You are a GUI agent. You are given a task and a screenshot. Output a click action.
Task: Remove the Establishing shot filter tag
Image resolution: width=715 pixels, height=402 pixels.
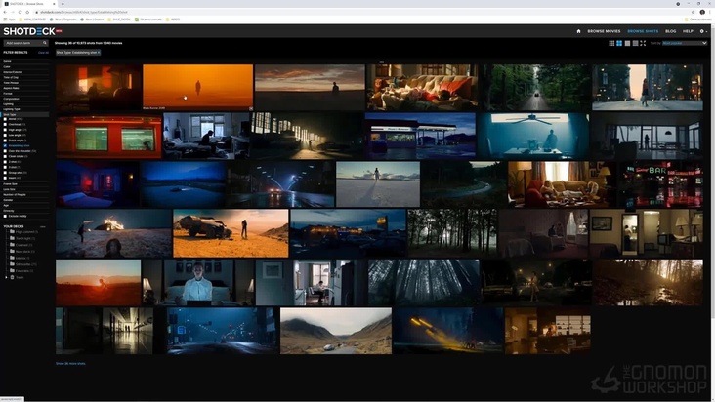(99, 53)
